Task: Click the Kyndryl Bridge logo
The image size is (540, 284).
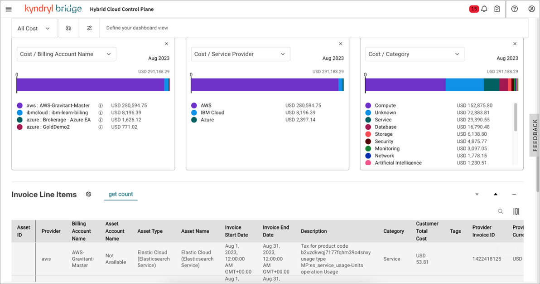Action: [53, 9]
